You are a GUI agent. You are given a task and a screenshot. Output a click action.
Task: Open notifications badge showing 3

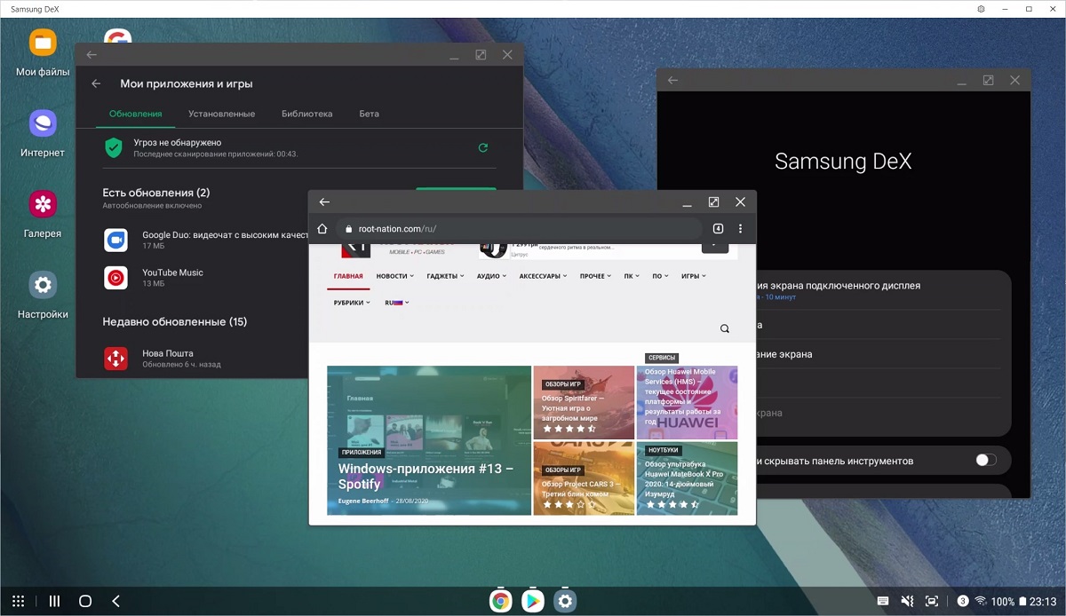click(963, 601)
